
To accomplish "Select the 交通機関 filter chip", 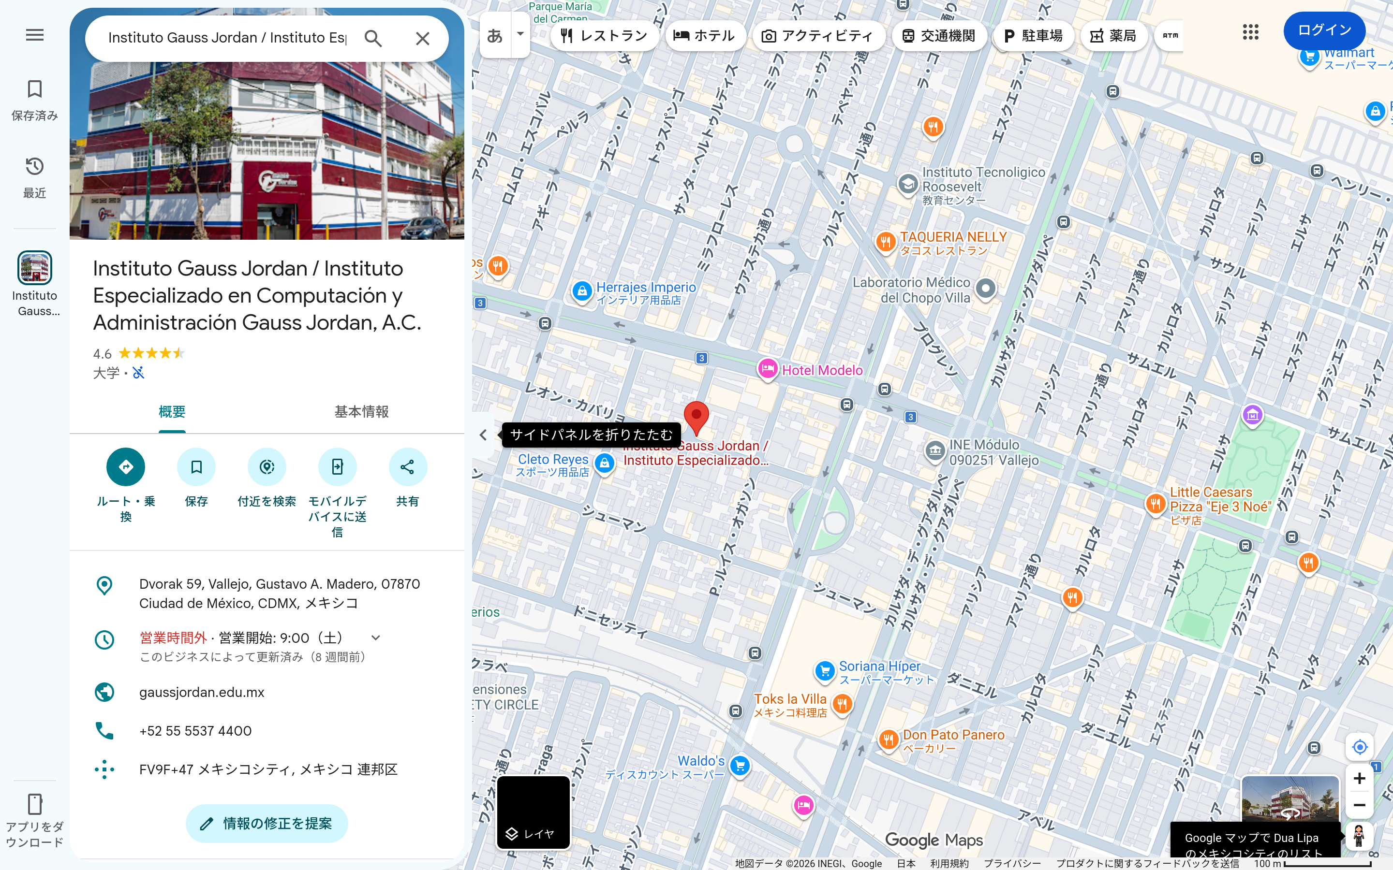I will point(939,36).
